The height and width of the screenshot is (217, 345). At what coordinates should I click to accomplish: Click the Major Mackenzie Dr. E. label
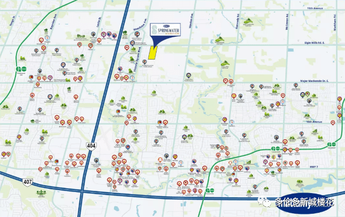click(315, 81)
